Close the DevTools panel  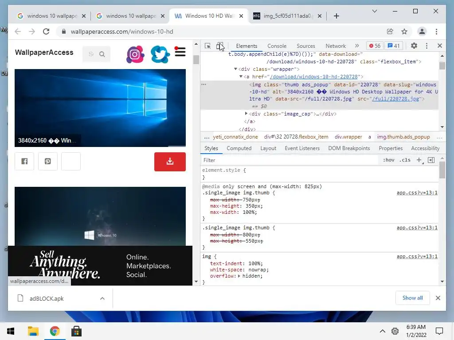(x=439, y=46)
